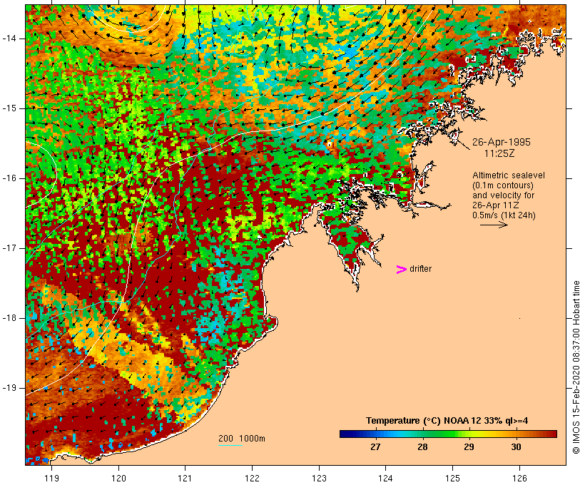Click the date text '26-Apr-1995'
Viewport: 585px width, 485px height.
click(x=501, y=142)
